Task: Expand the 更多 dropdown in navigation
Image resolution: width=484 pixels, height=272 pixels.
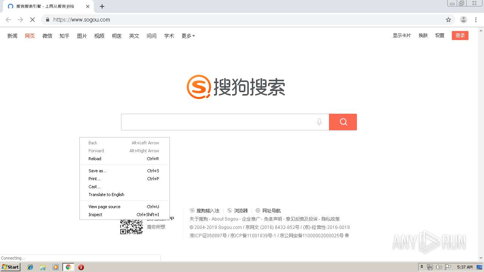Action: tap(188, 36)
